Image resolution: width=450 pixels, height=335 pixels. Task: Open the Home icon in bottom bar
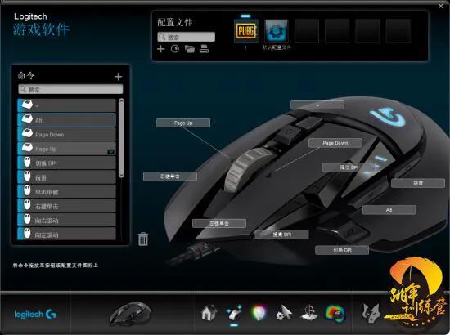(x=209, y=313)
